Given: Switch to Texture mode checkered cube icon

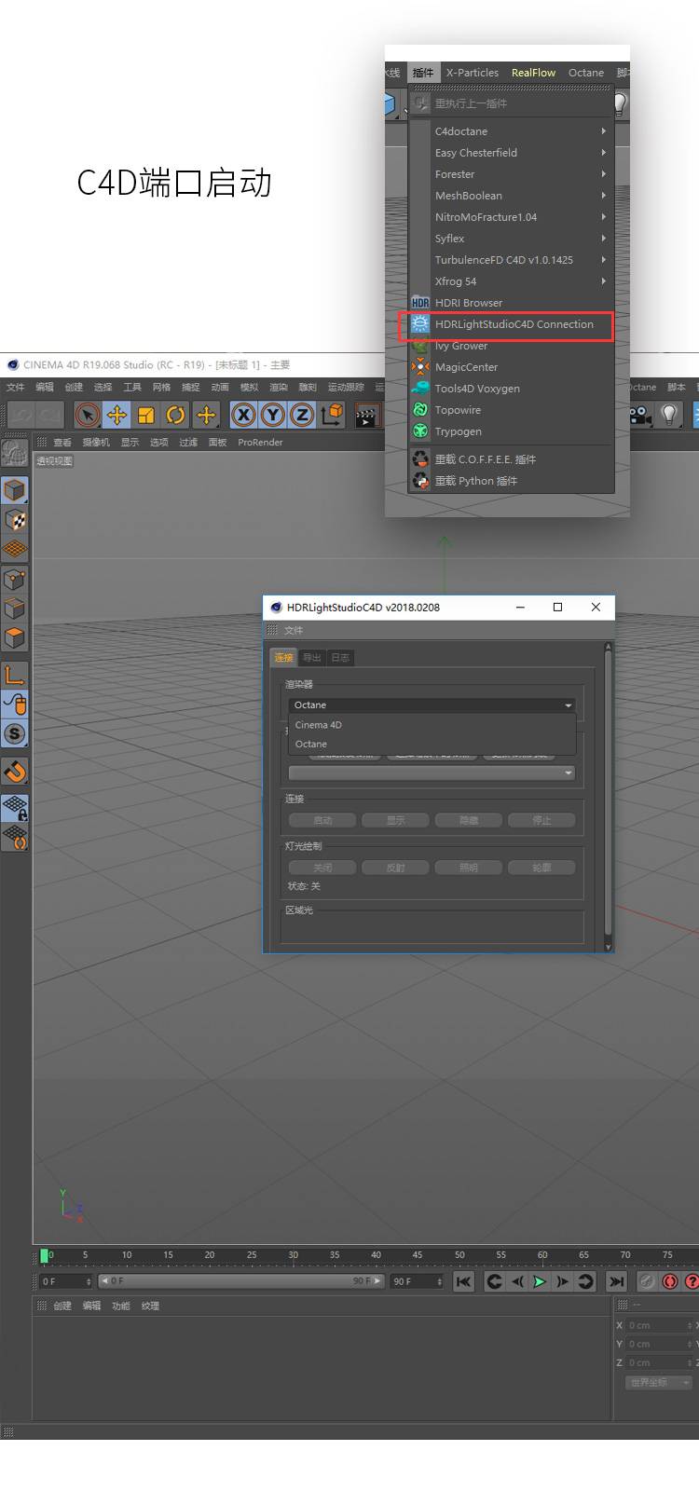Looking at the screenshot, I should pos(14,520).
